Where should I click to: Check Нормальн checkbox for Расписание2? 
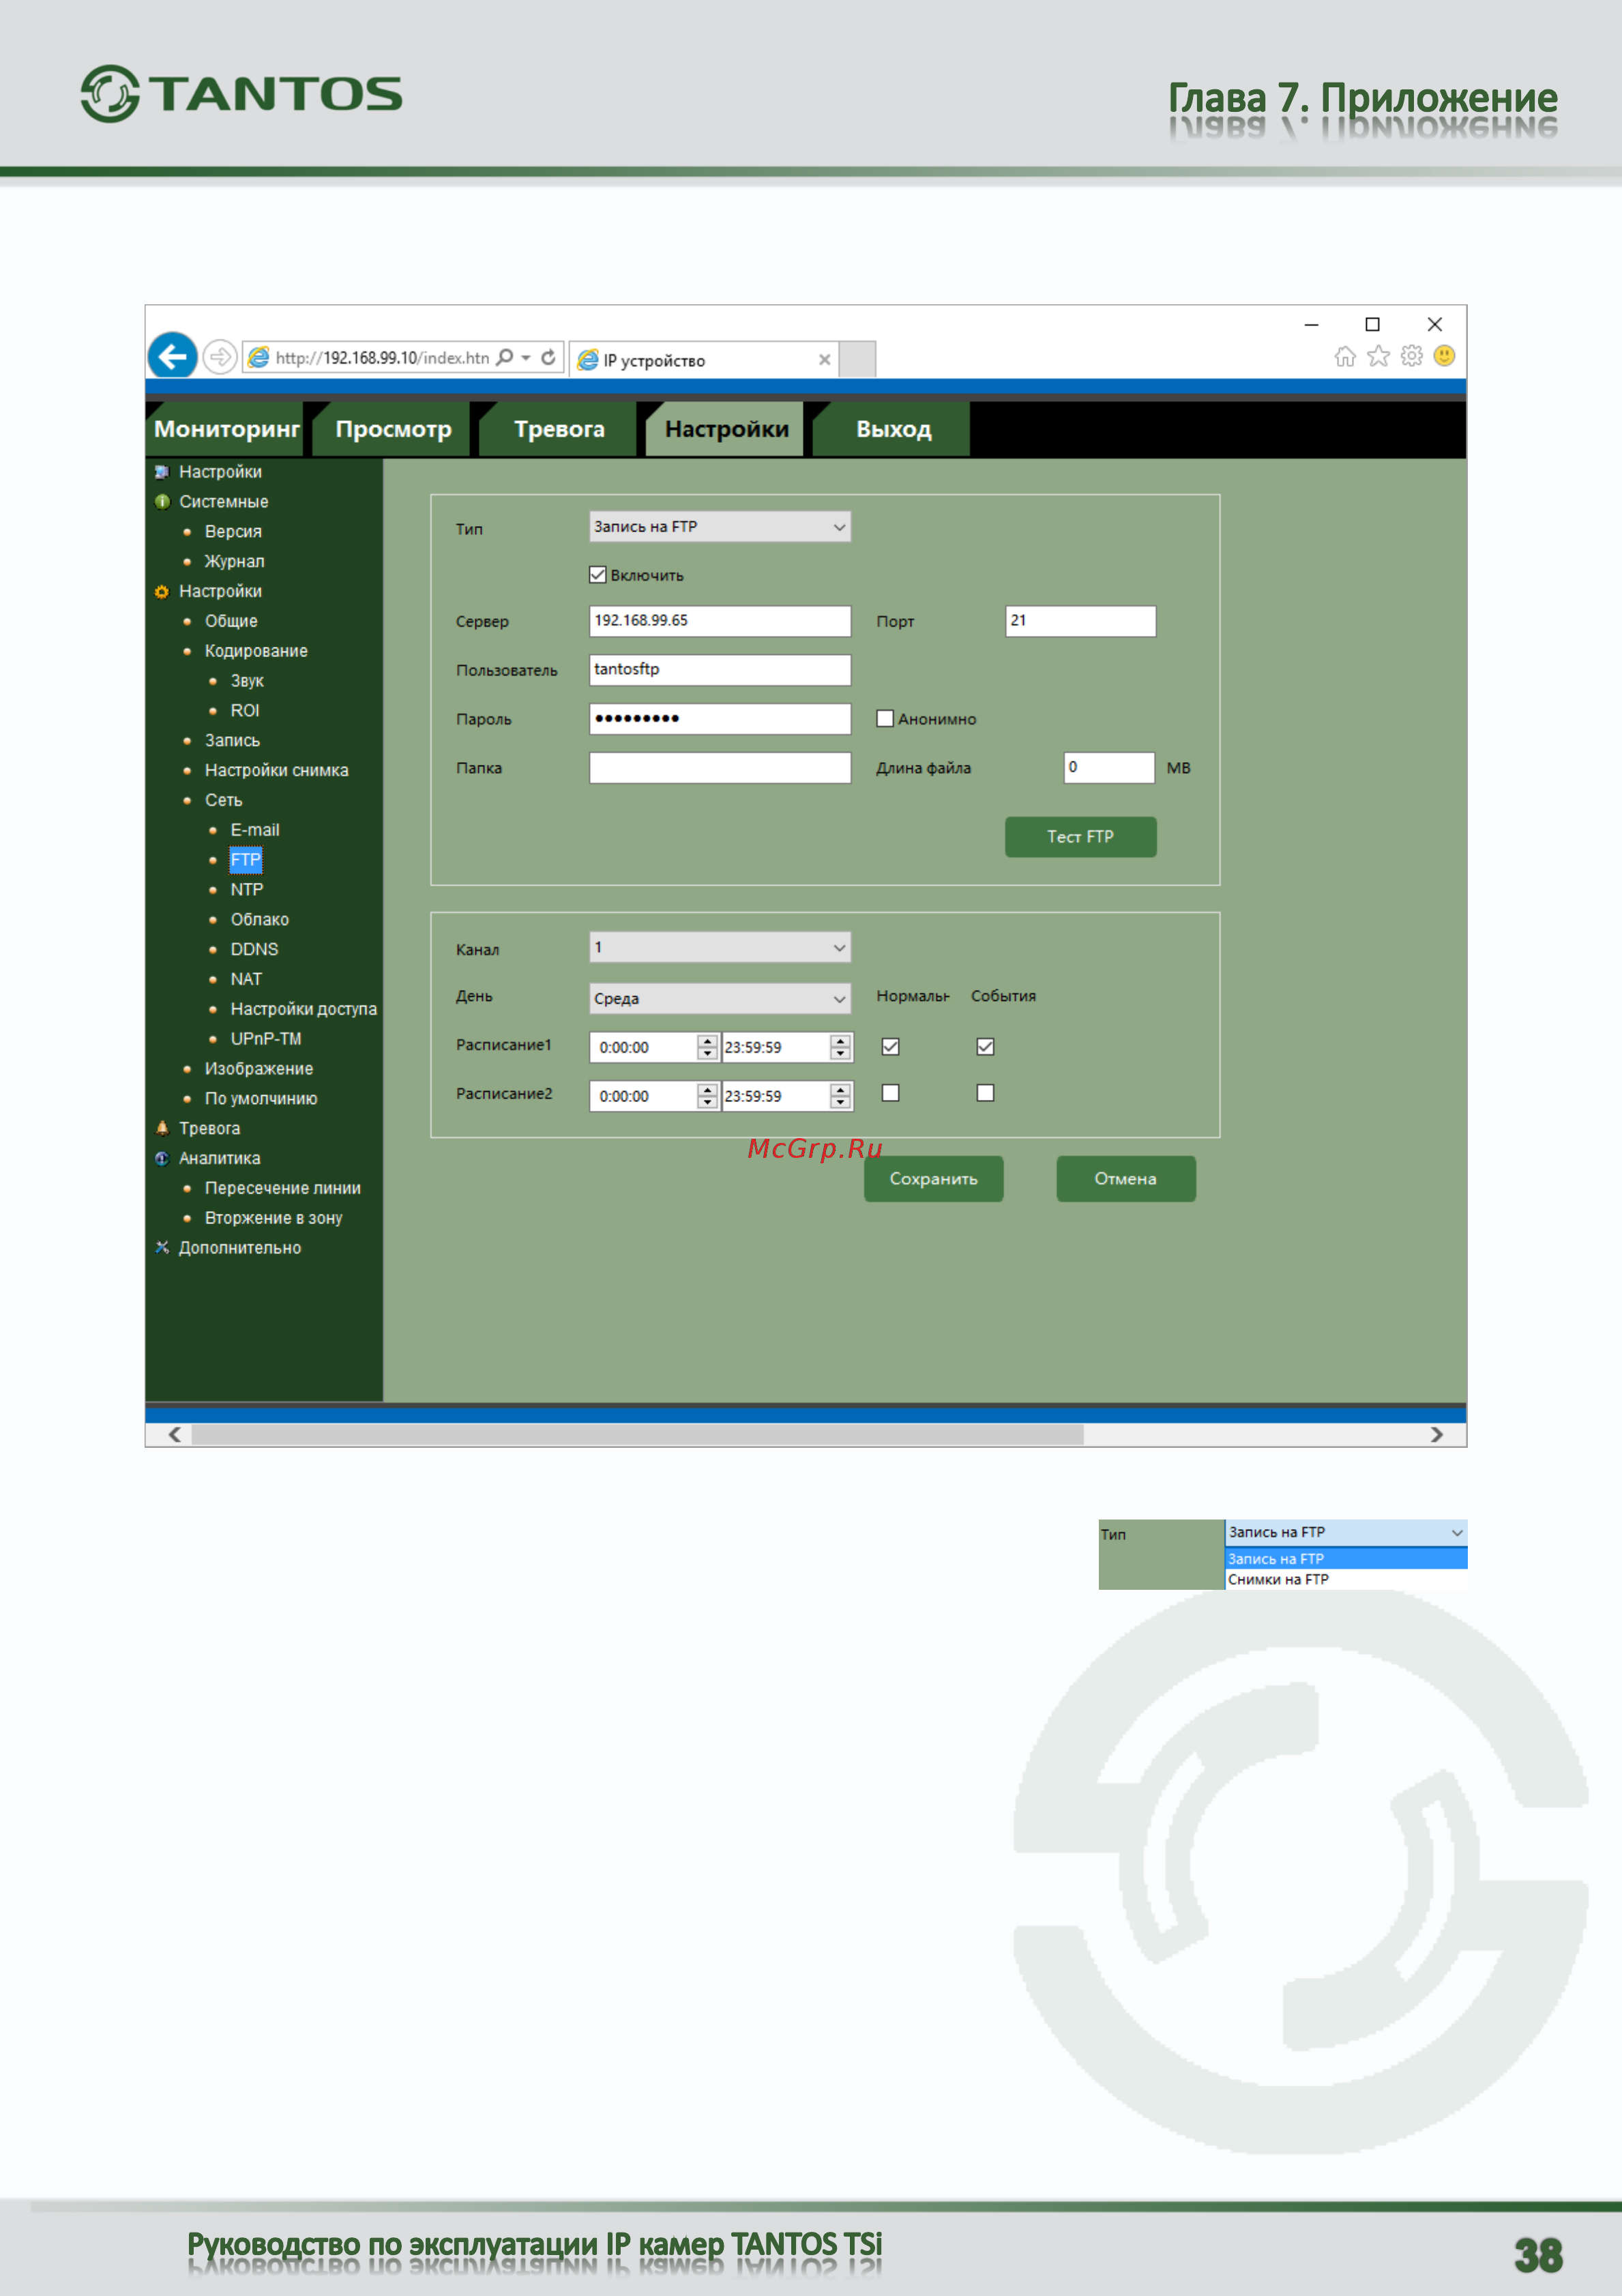(x=890, y=1093)
